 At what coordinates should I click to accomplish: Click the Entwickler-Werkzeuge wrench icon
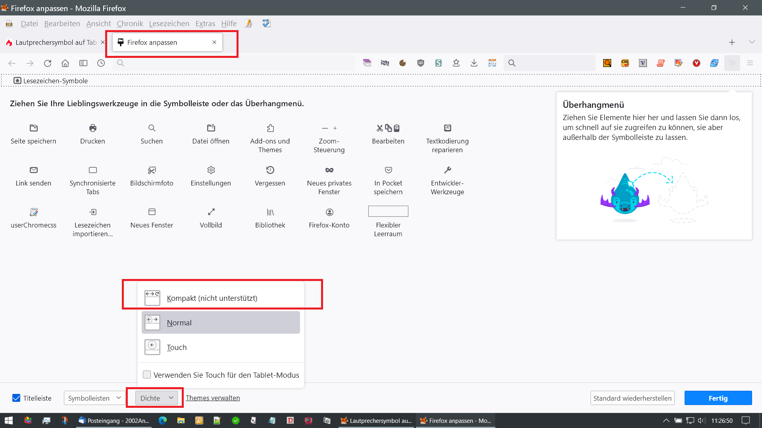click(x=447, y=170)
